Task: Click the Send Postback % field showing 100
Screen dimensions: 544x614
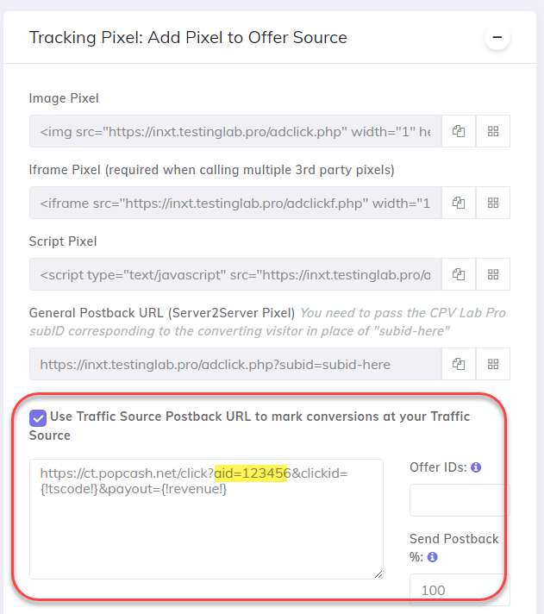Action: coord(460,590)
